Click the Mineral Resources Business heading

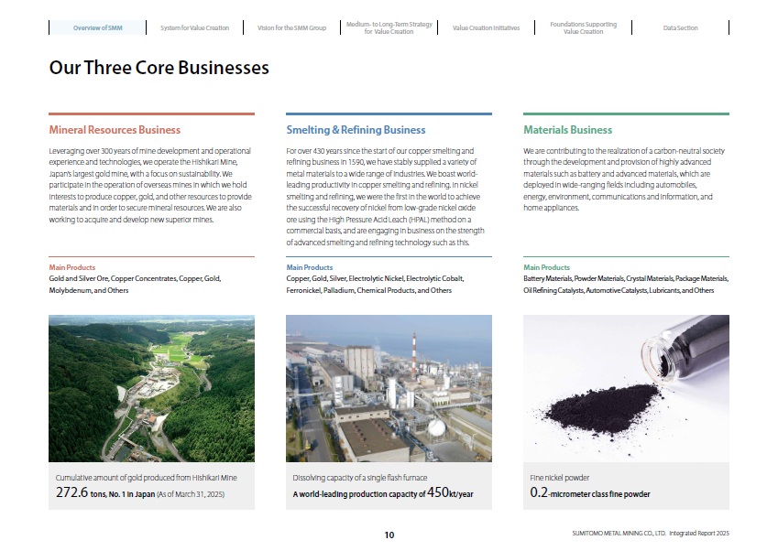[x=115, y=130]
